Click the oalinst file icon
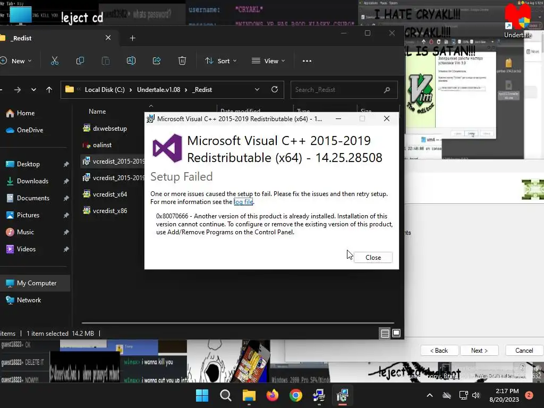This screenshot has height=408, width=544. pos(87,144)
